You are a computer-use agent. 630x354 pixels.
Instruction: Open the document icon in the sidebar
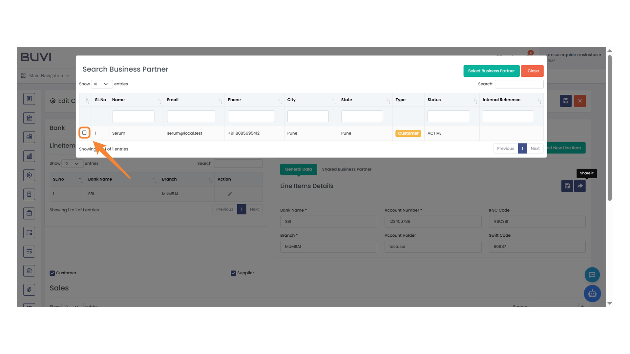pos(29,99)
